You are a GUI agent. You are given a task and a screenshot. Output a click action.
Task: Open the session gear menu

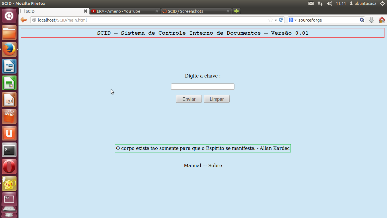pos(382,3)
